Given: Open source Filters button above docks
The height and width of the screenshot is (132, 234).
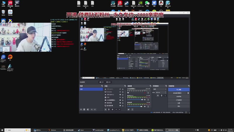Looking at the screenshot, I should pos(109,82).
